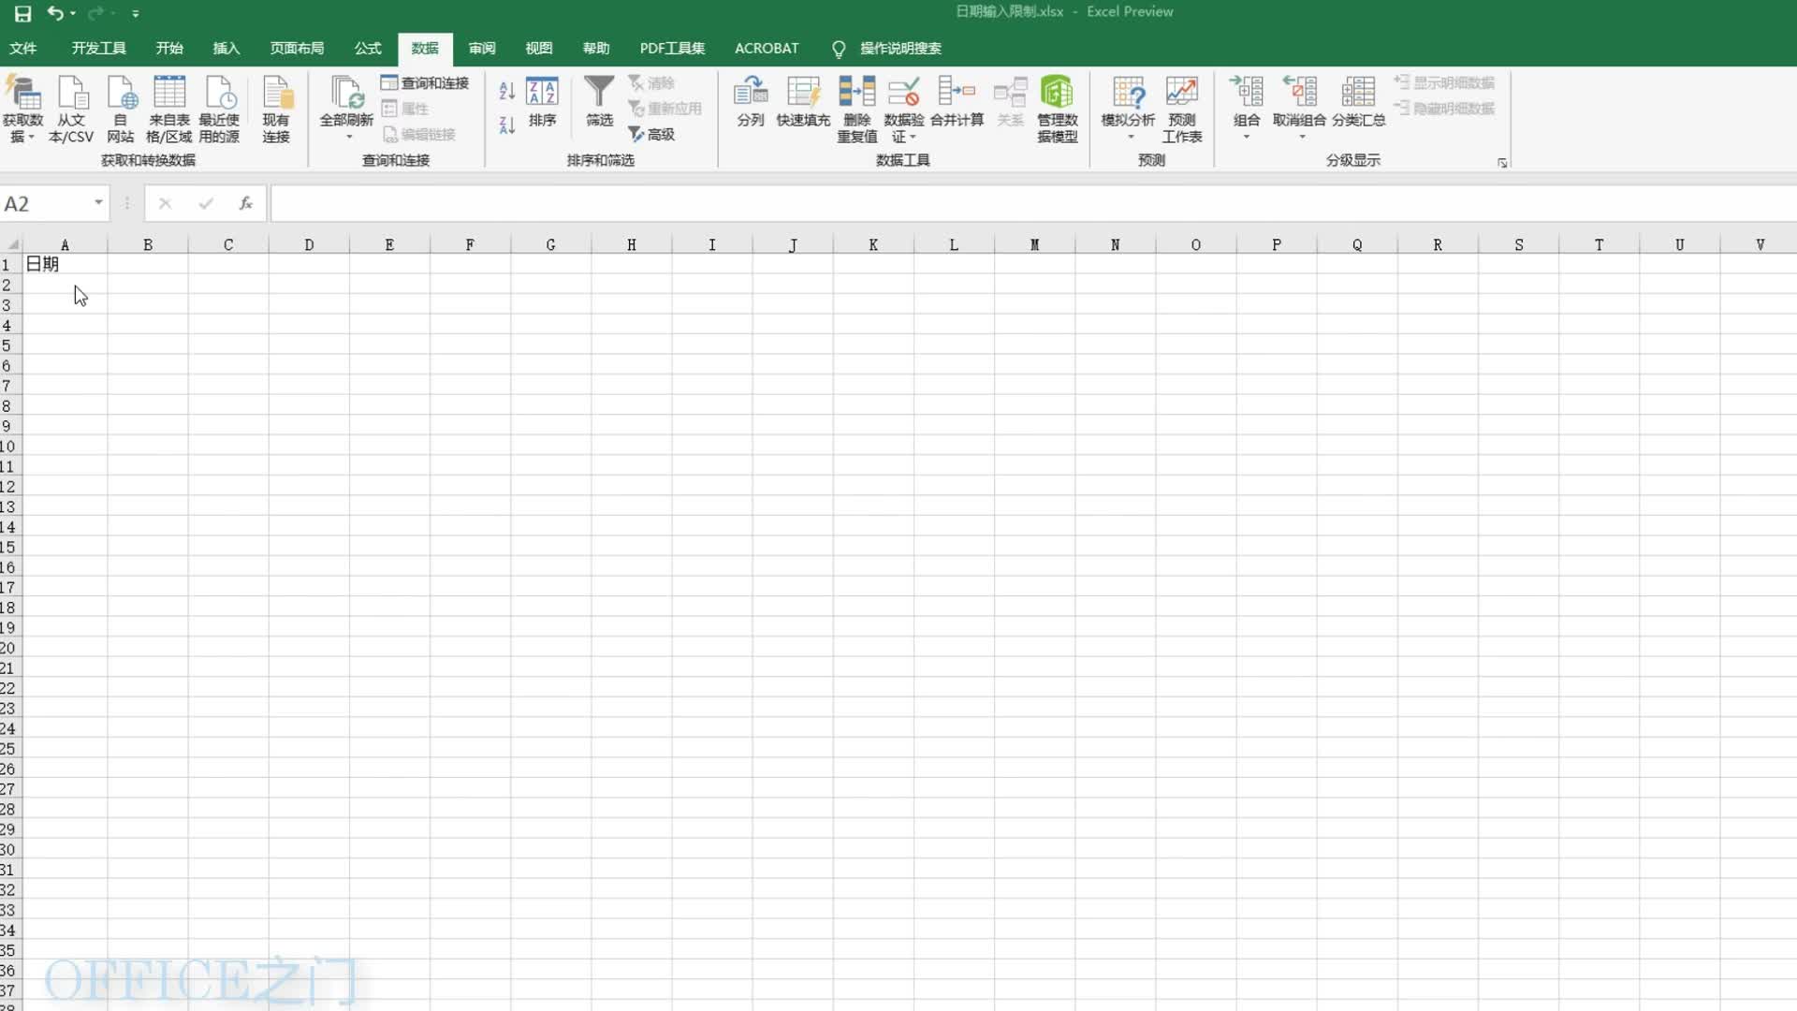The image size is (1797, 1011).
Task: Select row 10 header
Action: click(8, 447)
